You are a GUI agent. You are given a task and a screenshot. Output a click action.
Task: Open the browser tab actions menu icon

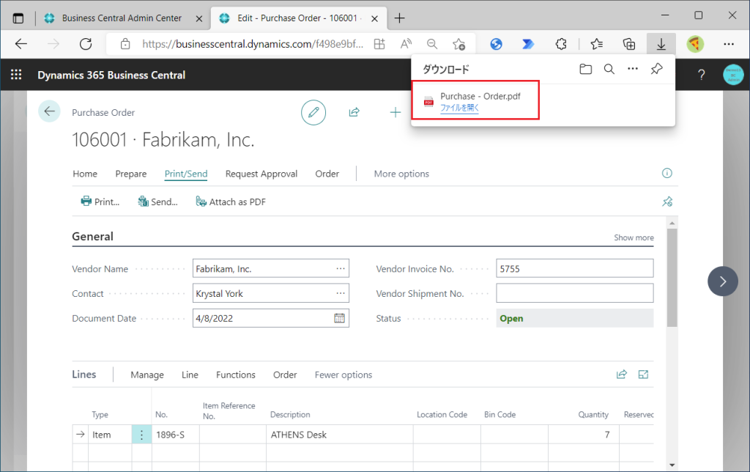[x=18, y=18]
